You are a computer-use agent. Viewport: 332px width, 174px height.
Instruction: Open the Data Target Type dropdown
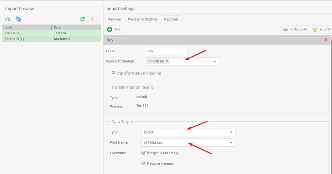[231, 132]
